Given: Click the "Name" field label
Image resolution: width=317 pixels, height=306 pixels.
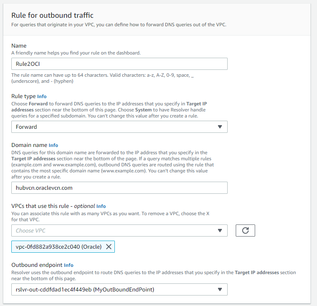Looking at the screenshot, I should pos(19,46).
